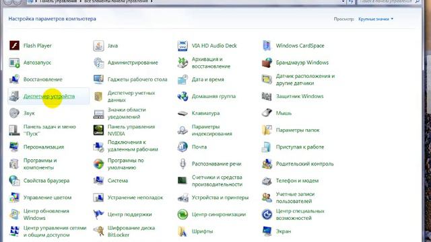431x242 pixels.
Task: Click the Windows CardSpace icon
Action: (x=267, y=46)
